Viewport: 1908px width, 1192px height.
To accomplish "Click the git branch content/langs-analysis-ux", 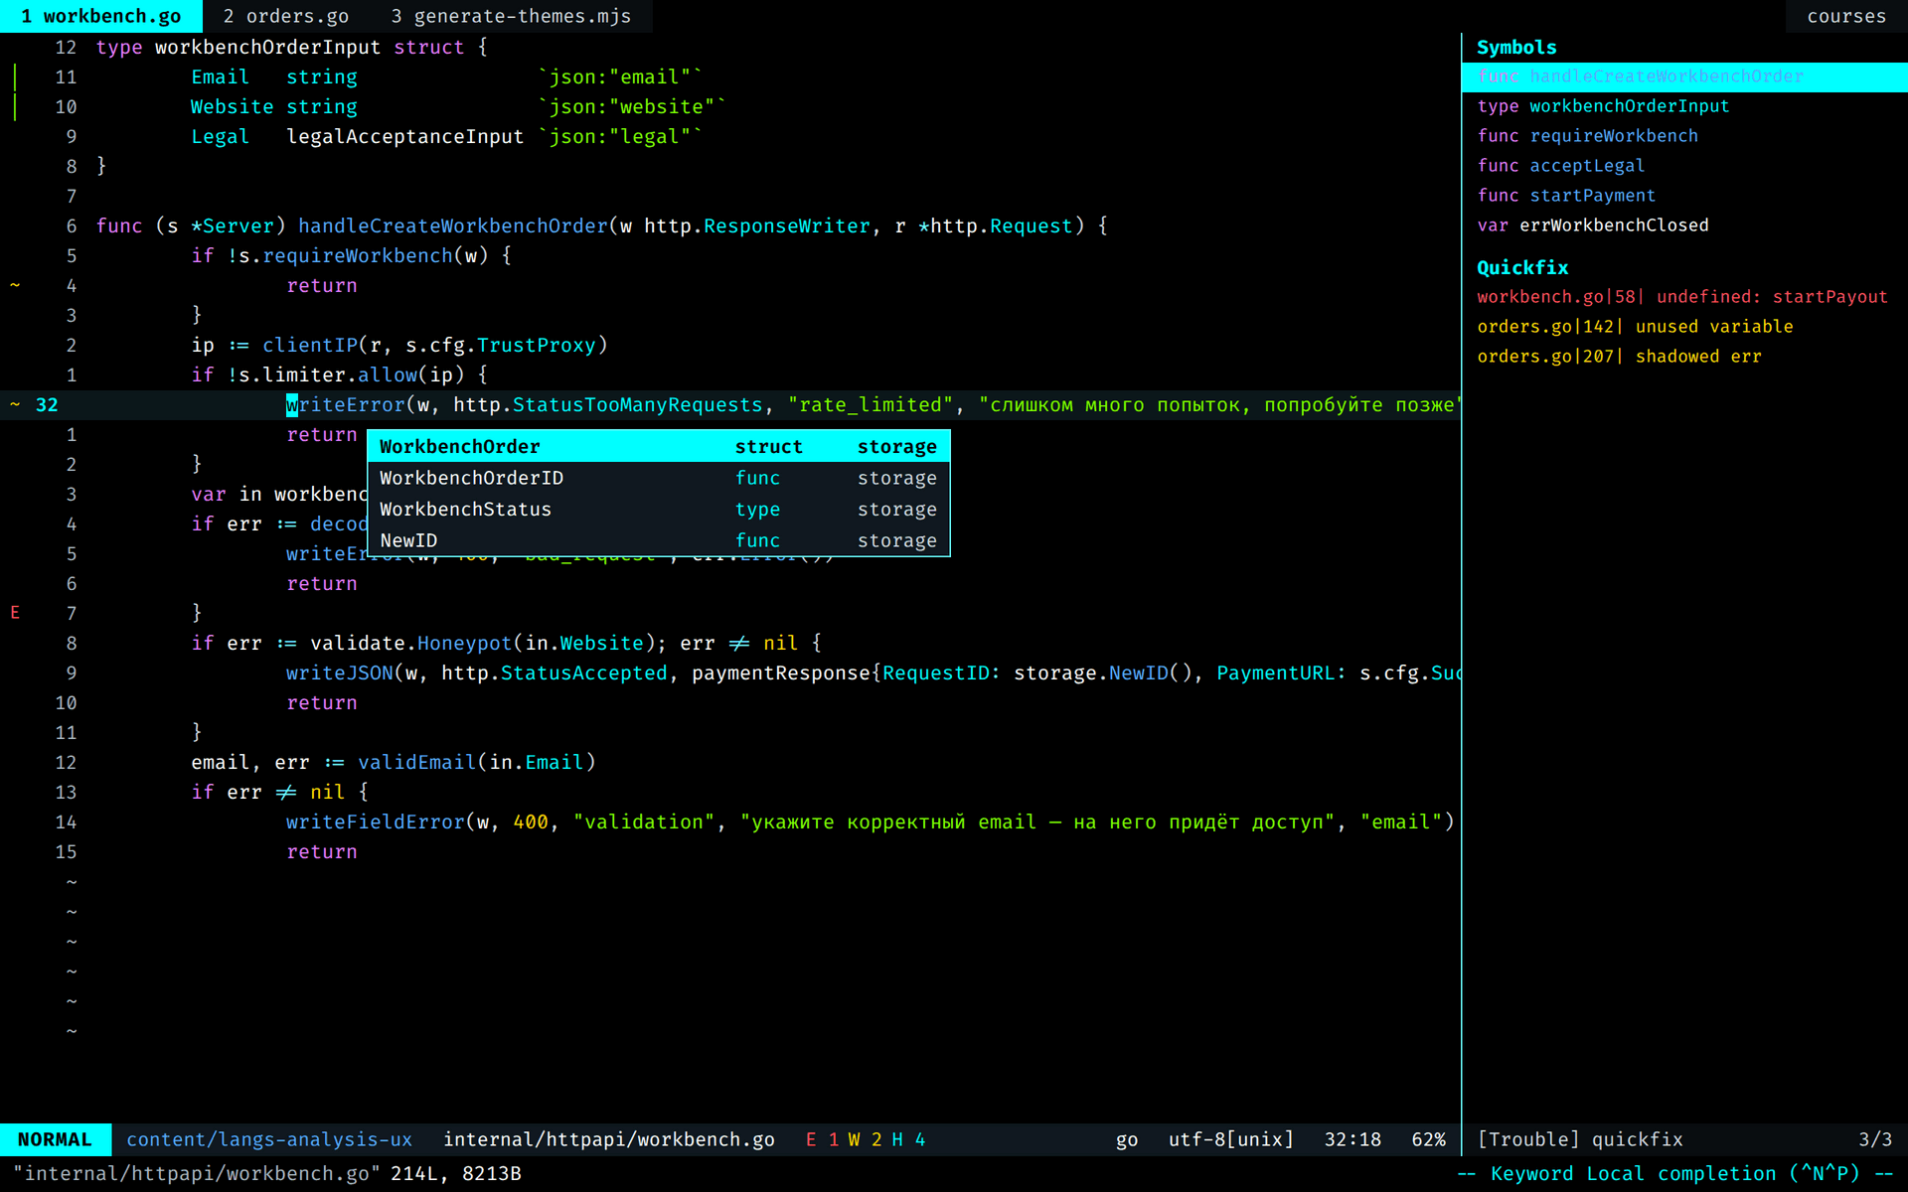I will pyautogui.click(x=268, y=1139).
